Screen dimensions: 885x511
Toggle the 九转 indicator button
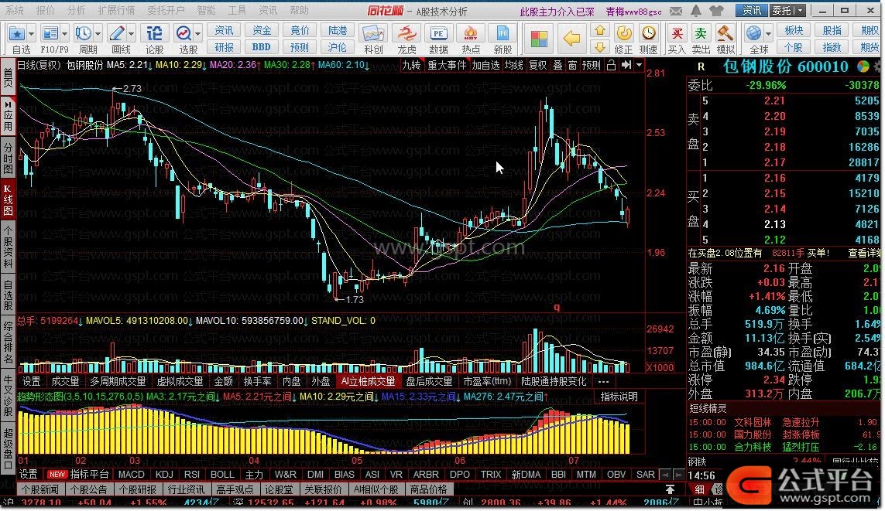pos(411,66)
